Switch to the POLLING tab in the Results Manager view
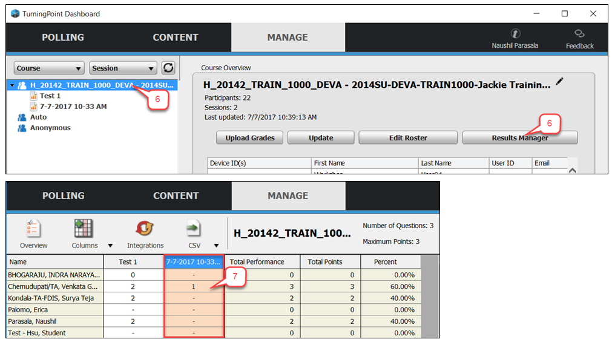Screen dimensions: 612x342 point(63,196)
